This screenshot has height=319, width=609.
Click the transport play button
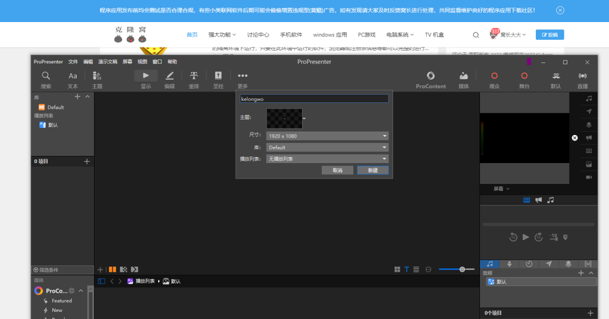coord(526,237)
